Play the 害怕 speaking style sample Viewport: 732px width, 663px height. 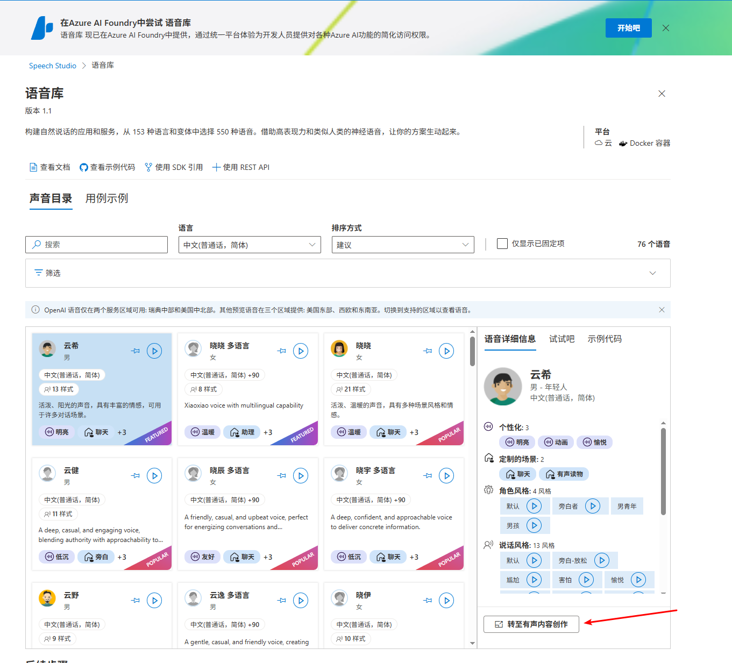coord(586,580)
